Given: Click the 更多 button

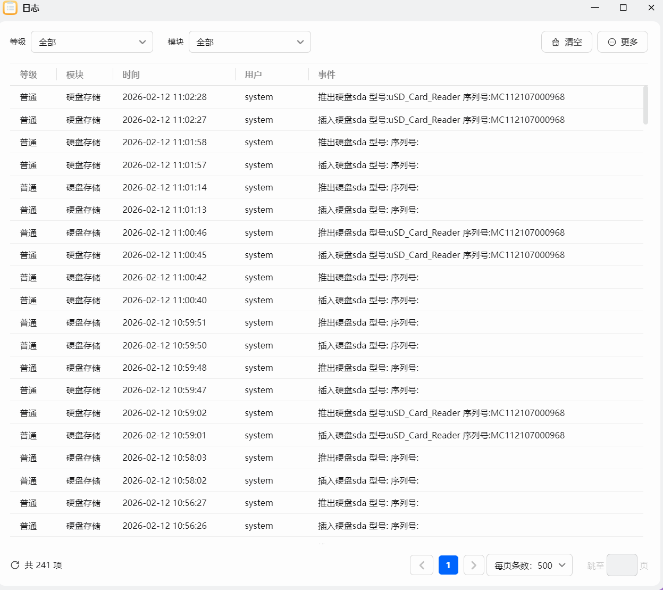Looking at the screenshot, I should pyautogui.click(x=623, y=42).
